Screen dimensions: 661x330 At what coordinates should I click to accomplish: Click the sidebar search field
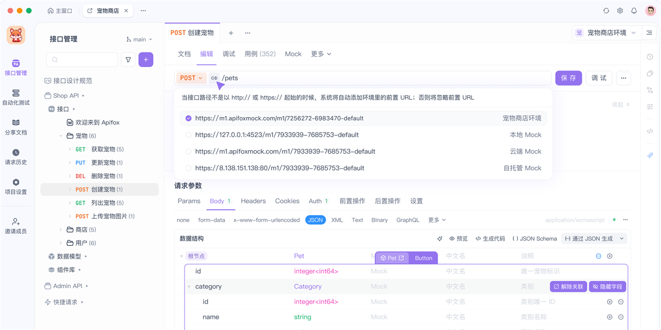82,59
